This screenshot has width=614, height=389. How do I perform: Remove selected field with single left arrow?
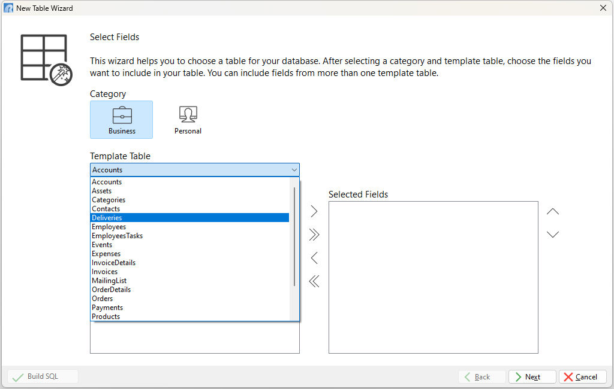point(314,258)
